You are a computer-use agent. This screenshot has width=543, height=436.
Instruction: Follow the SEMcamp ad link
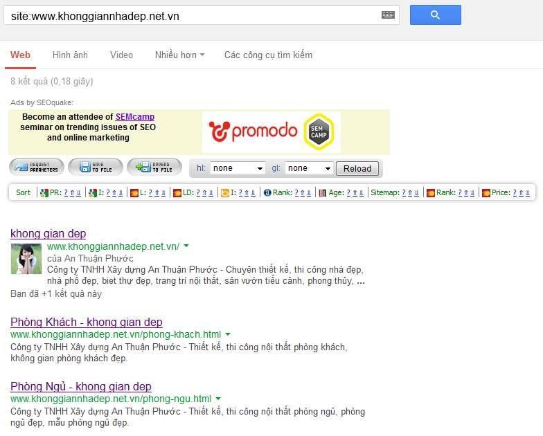[x=135, y=117]
